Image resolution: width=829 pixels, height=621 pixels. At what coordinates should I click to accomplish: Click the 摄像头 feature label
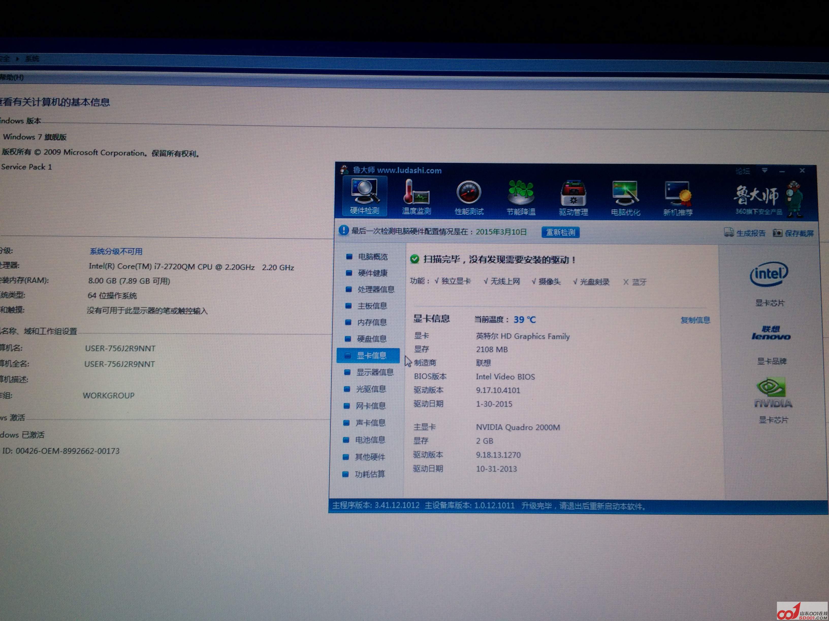(x=549, y=282)
